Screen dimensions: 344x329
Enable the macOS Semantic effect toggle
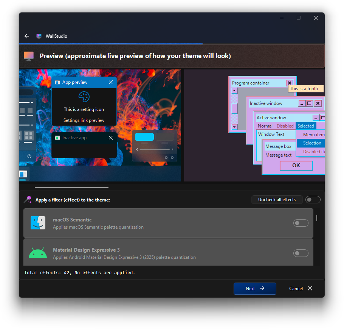(x=301, y=223)
